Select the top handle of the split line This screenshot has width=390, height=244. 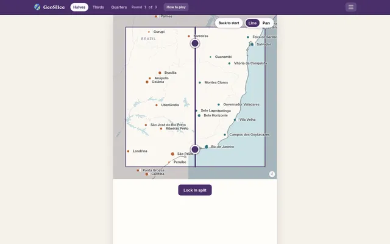pyautogui.click(x=195, y=43)
